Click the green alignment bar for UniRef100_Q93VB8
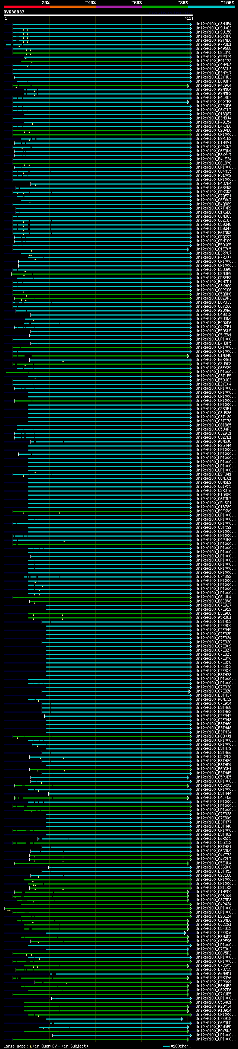Image resolution: width=238 pixels, height=1049 pixels. pos(102,130)
